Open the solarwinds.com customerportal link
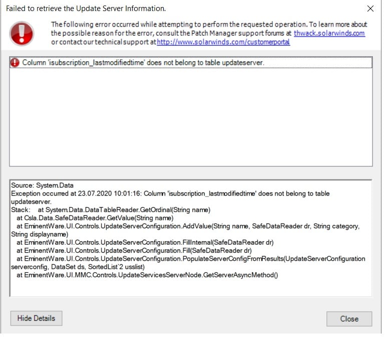386x337 pixels. tap(223, 42)
